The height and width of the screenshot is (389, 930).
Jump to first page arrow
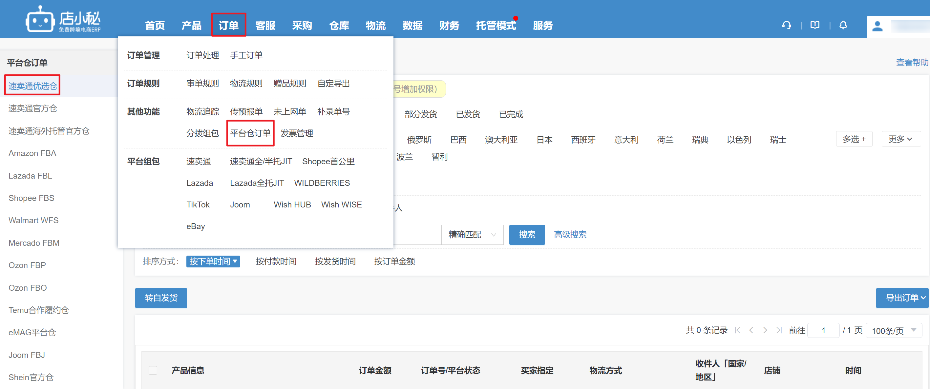coord(738,330)
